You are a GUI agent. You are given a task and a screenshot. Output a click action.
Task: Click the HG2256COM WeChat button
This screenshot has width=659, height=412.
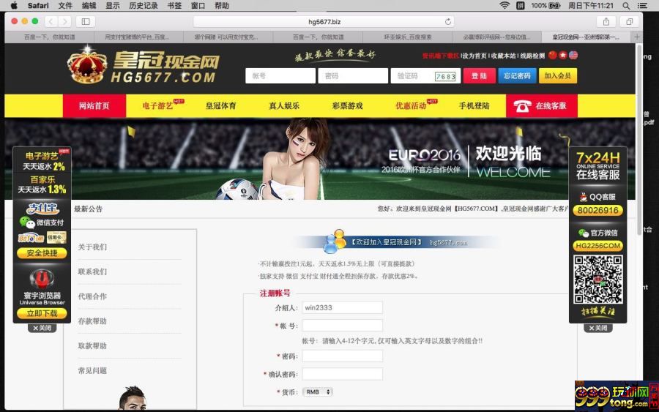tap(597, 246)
